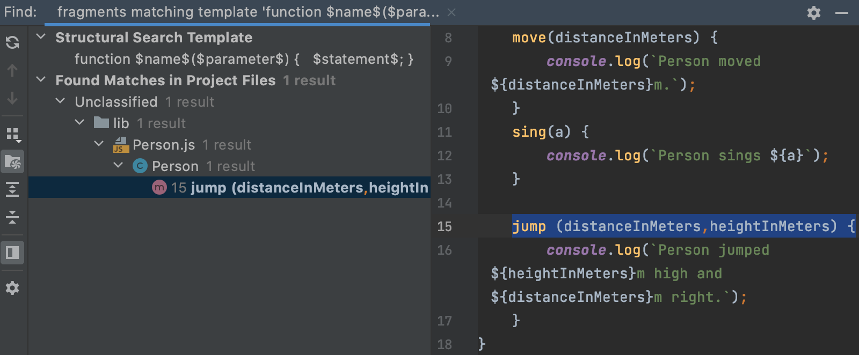Collapse the Found Matches in Project Files node

(41, 80)
